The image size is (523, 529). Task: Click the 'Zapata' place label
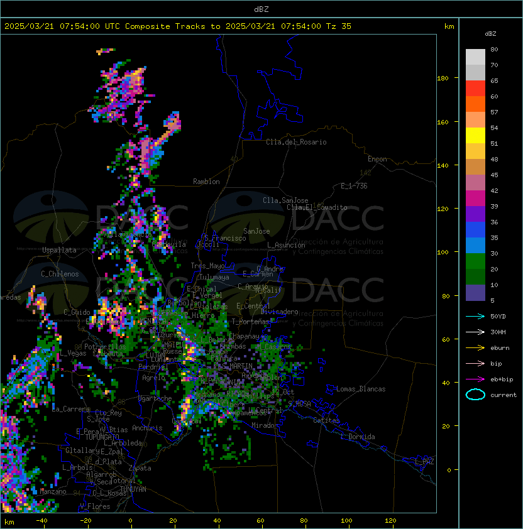pyautogui.click(x=140, y=468)
